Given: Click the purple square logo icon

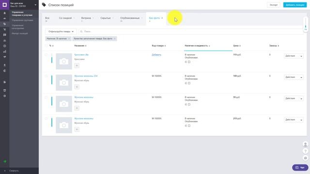Looking at the screenshot, I should (4, 5).
